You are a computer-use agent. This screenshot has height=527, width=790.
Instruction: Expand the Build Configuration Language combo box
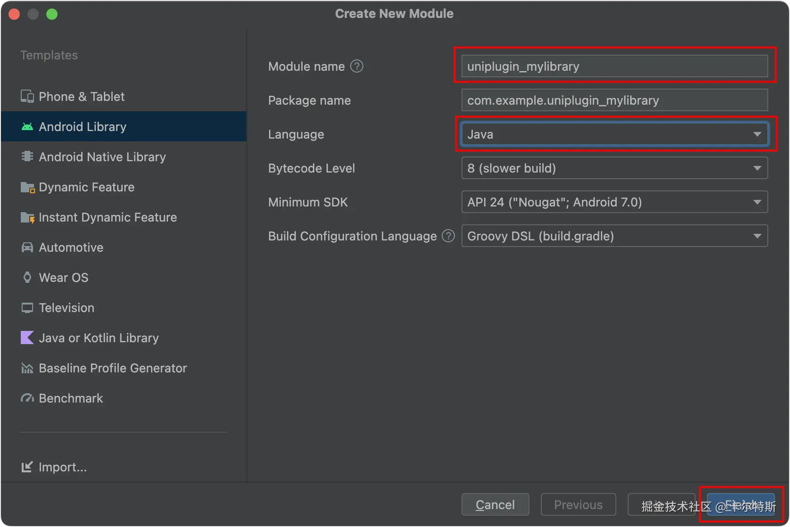pos(614,236)
